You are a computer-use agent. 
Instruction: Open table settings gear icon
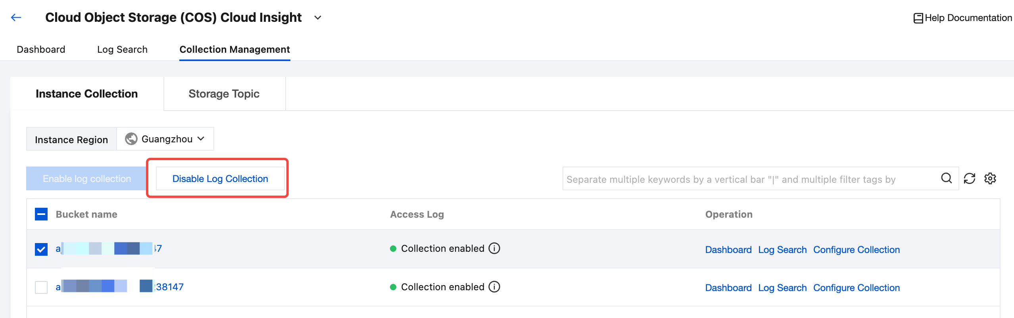(990, 179)
